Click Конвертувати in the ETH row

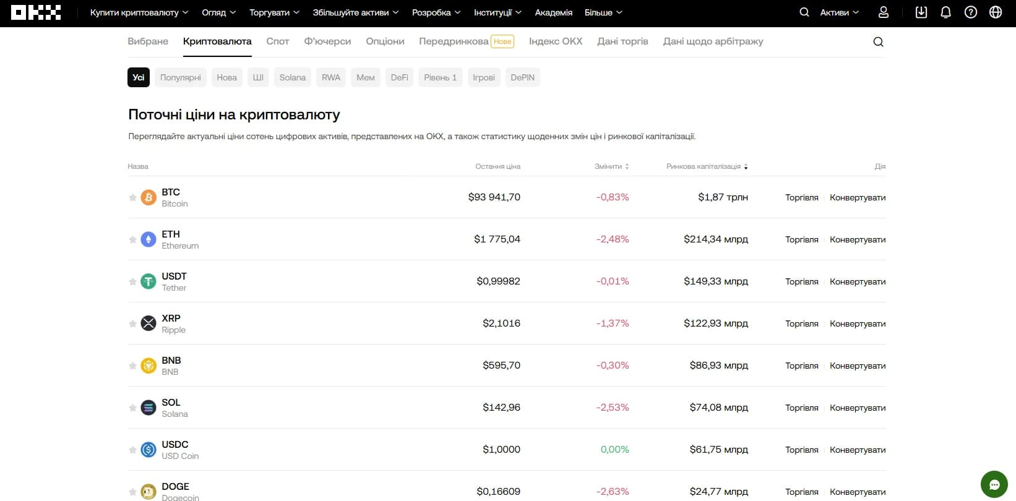pos(858,239)
